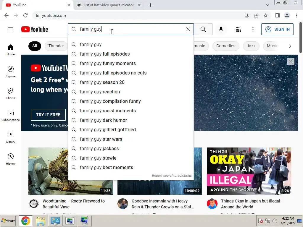
Task: Choose suggestion 'family guy best moments'
Action: coord(130,167)
